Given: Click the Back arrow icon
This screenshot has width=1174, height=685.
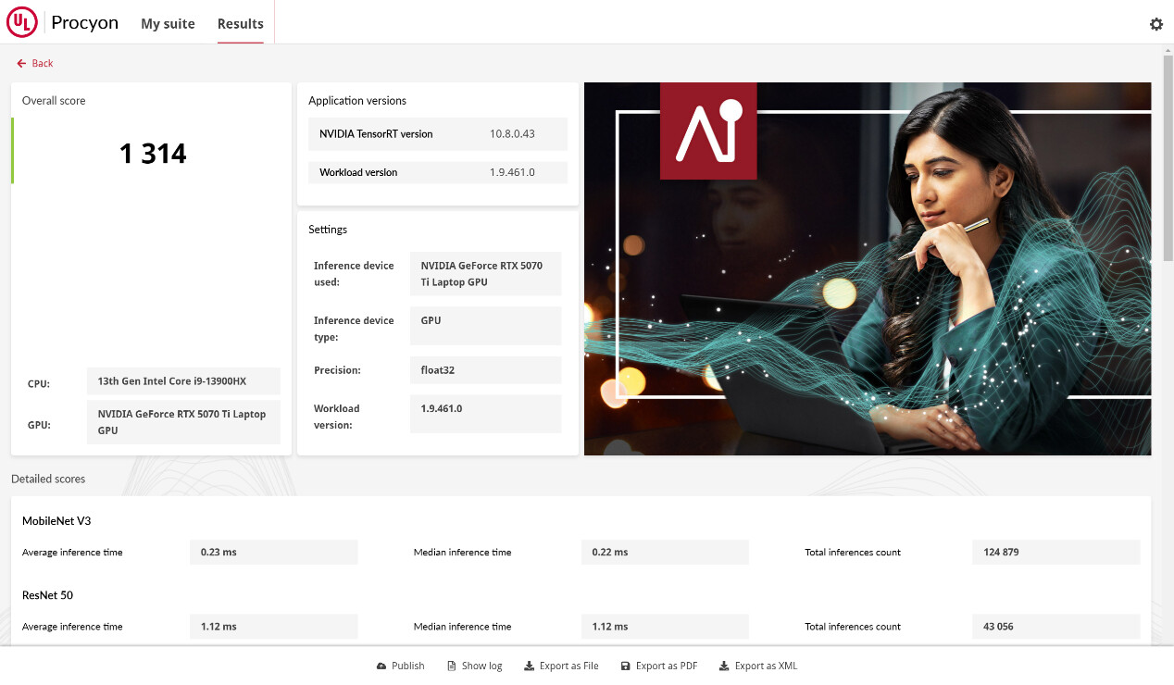Looking at the screenshot, I should coord(21,64).
